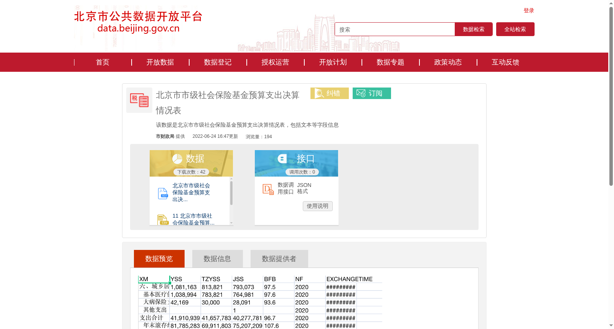Open the 政策动态 navigation item

[448, 62]
